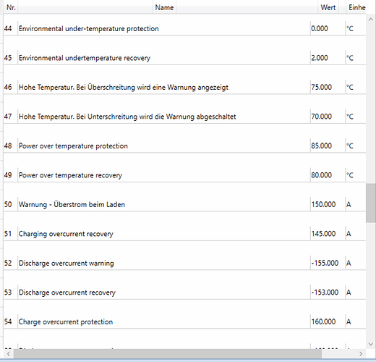376x362 pixels.
Task: Sort by the Wert column header
Action: (x=328, y=8)
